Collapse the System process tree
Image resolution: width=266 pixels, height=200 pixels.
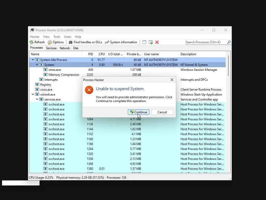point(37,65)
